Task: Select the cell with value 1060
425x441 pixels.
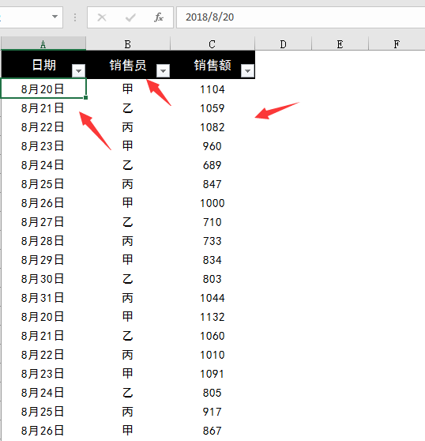Action: point(212,336)
